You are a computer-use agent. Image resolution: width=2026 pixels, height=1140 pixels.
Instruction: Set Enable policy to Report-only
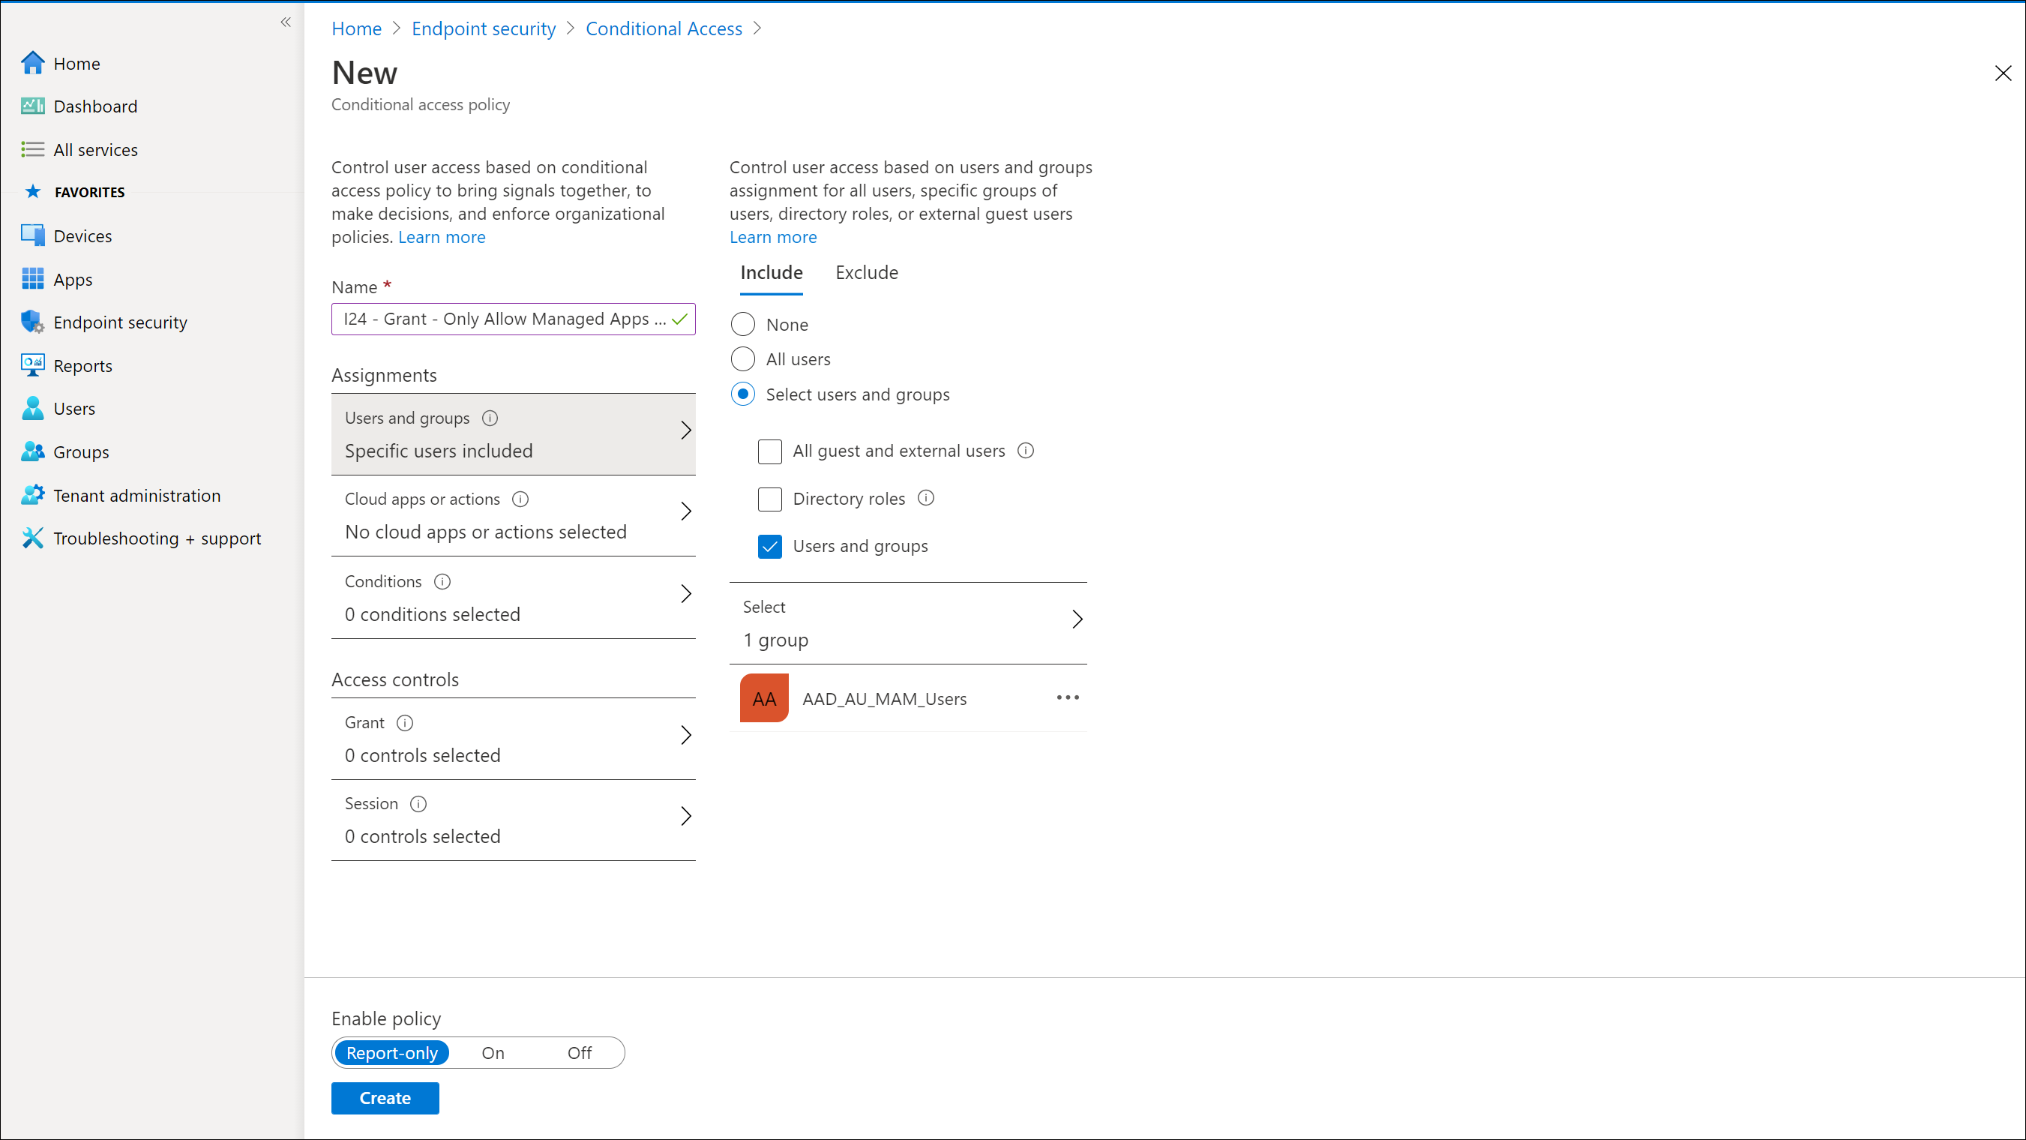pos(391,1053)
